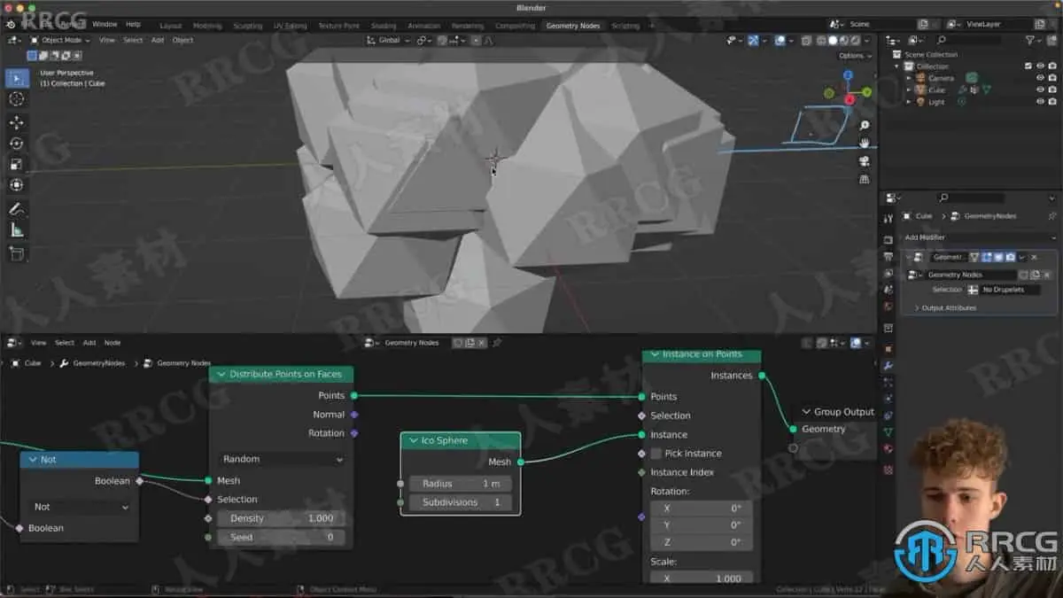Image resolution: width=1063 pixels, height=598 pixels.
Task: Switch perspective/orthographic grid icon in viewport
Action: (865, 178)
